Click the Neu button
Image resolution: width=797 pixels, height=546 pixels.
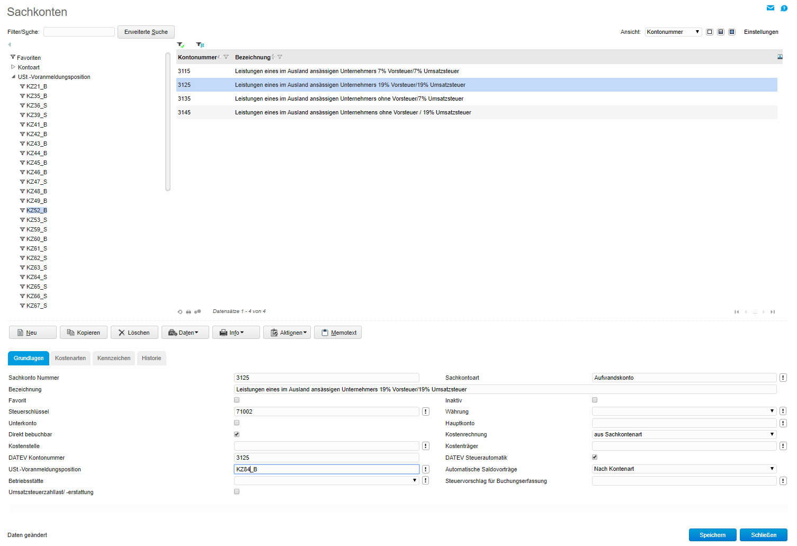click(x=33, y=333)
